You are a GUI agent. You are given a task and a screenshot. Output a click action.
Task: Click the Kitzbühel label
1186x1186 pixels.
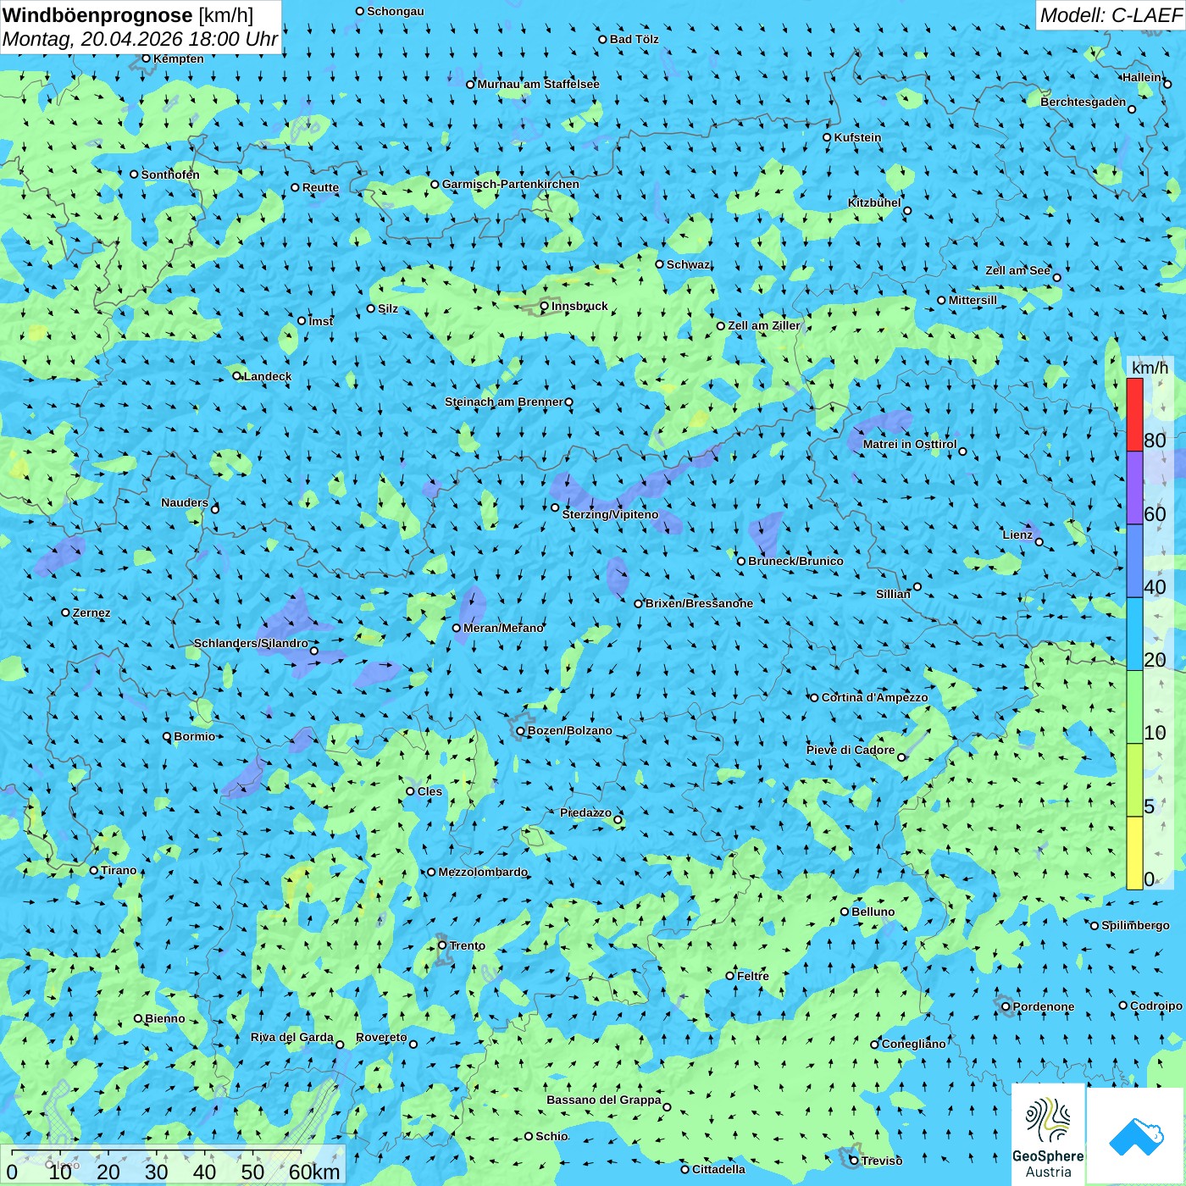pos(874,202)
